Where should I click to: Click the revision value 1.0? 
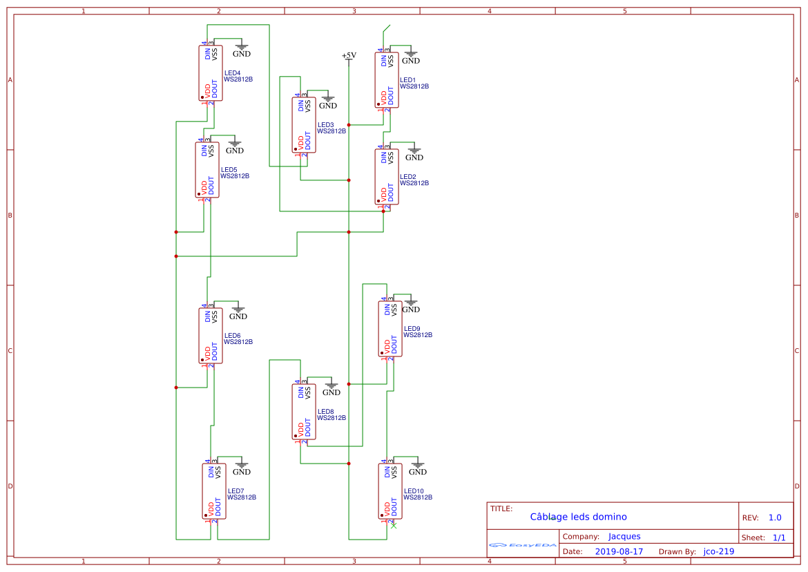tap(776, 517)
